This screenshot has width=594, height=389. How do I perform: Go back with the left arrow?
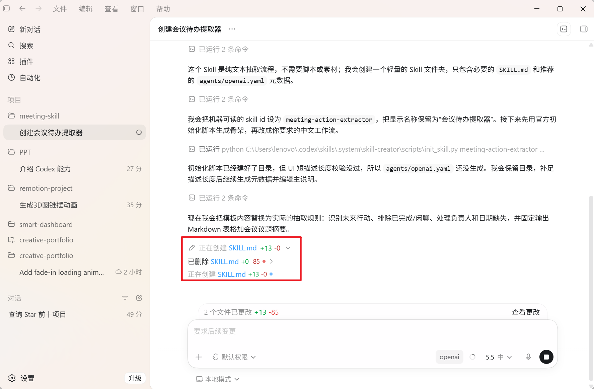(22, 8)
